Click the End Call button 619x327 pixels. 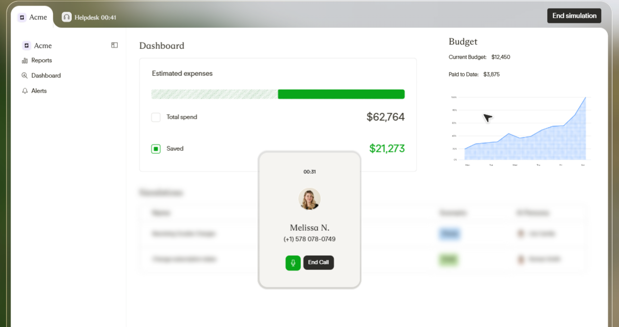coord(319,262)
